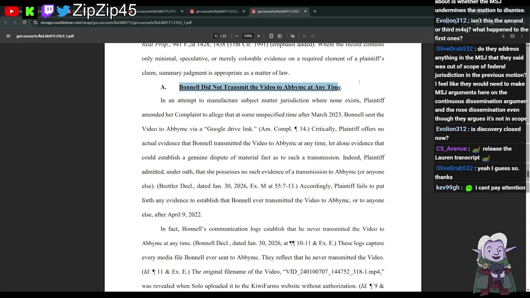Toggle fit to page in PDF toolbar
Image resolution: width=530 pixels, height=298 pixels.
tap(271, 36)
